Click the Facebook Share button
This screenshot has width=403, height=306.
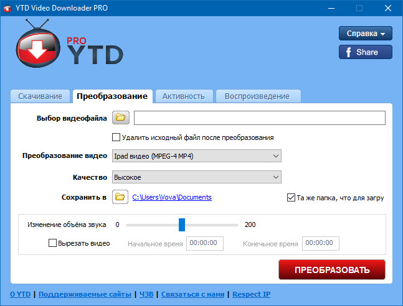pyautogui.click(x=366, y=52)
